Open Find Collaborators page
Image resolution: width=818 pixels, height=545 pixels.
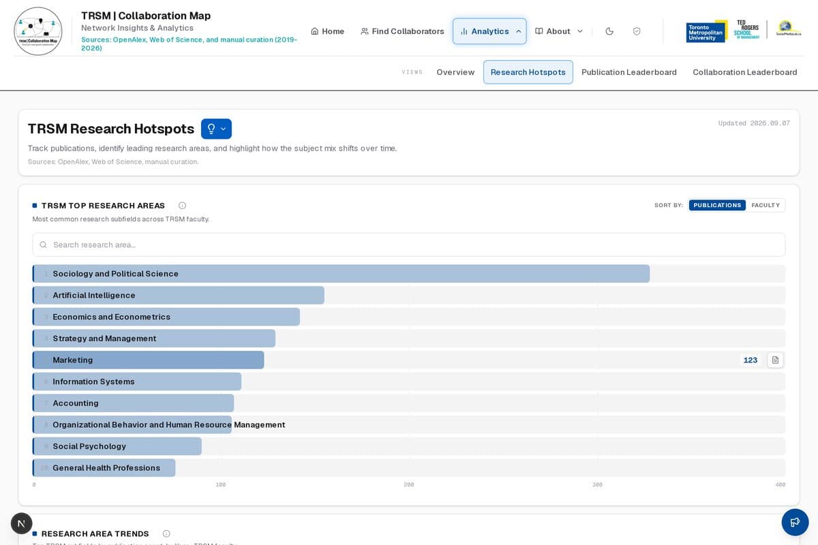click(x=402, y=31)
